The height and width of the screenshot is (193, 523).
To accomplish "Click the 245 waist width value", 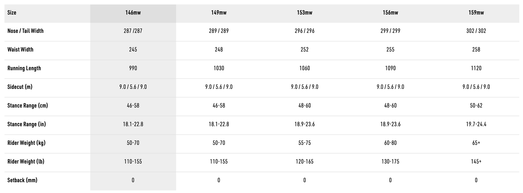I will 133,49.
